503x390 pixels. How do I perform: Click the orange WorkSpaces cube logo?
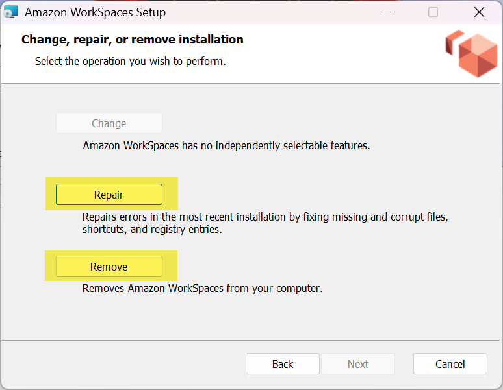[471, 53]
